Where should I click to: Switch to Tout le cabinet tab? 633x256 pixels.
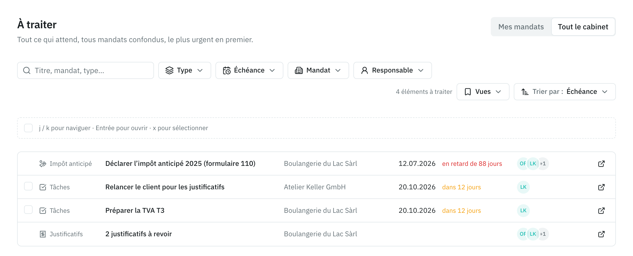click(583, 27)
